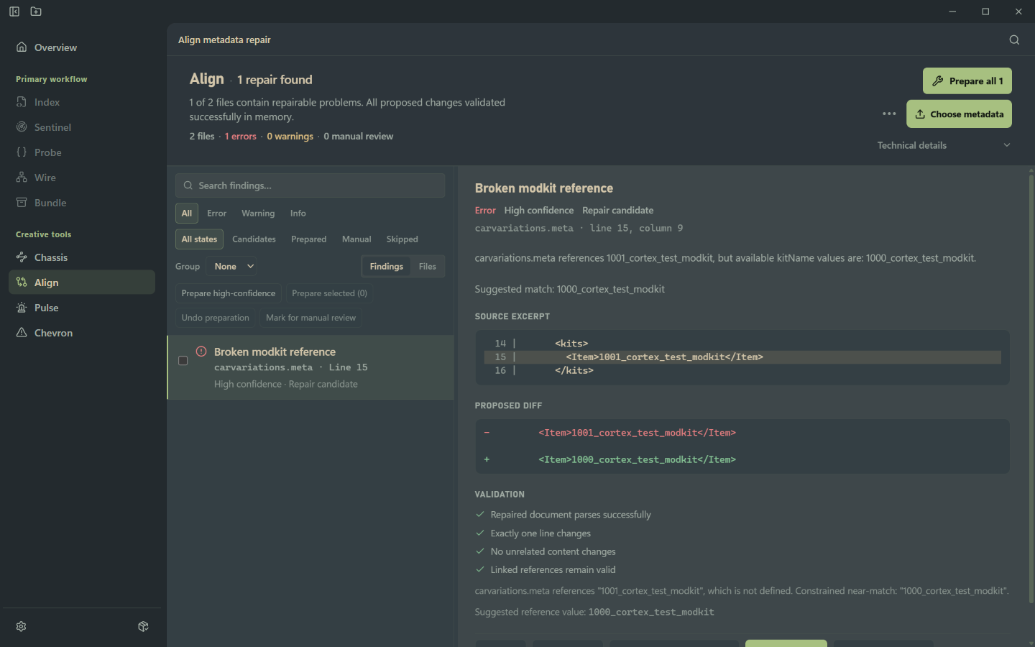This screenshot has height=647, width=1035.
Task: Open the Probe workflow step
Action: tap(82, 152)
